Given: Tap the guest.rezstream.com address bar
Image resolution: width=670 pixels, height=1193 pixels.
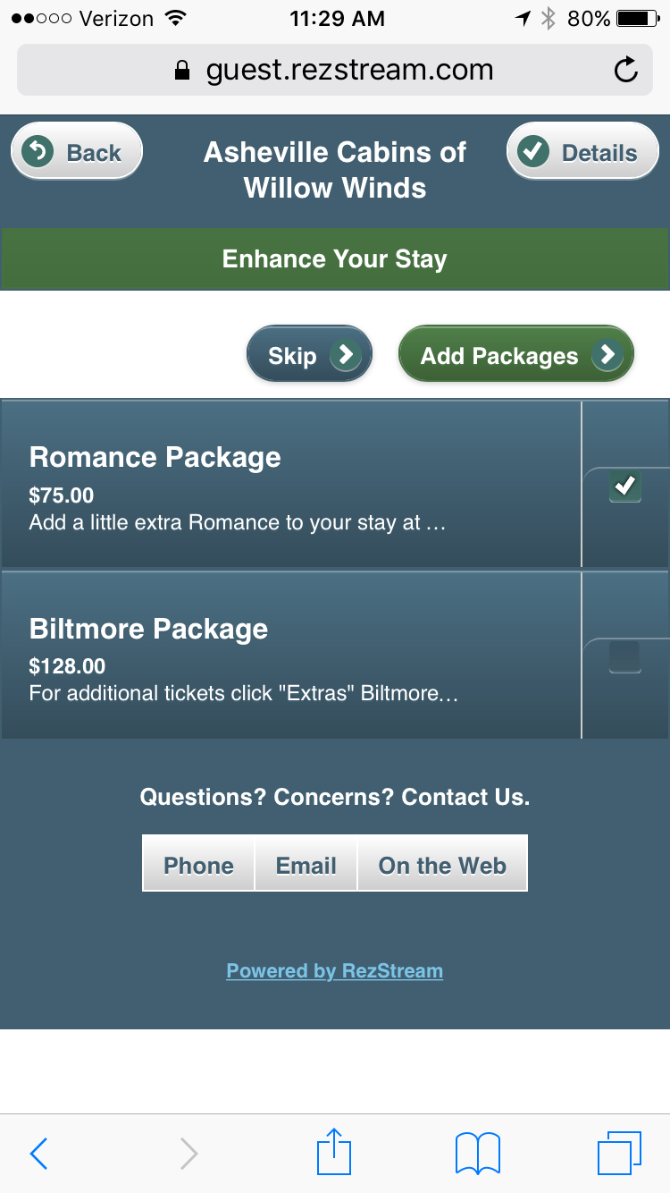Looking at the screenshot, I should (x=348, y=69).
